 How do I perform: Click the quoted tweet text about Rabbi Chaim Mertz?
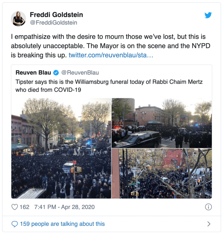tap(109, 86)
